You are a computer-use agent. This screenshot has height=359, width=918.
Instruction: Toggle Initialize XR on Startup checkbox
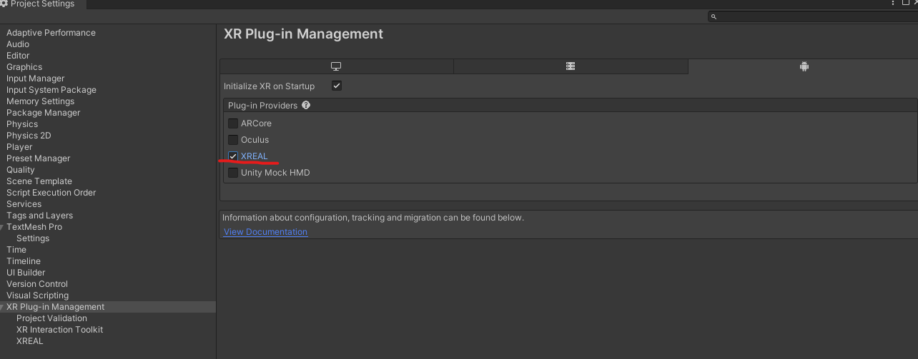pyautogui.click(x=337, y=86)
